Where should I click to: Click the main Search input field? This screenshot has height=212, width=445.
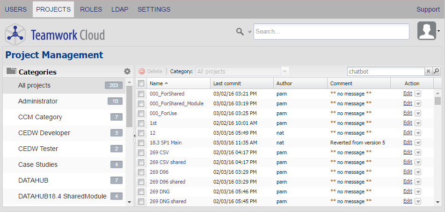pos(331,32)
